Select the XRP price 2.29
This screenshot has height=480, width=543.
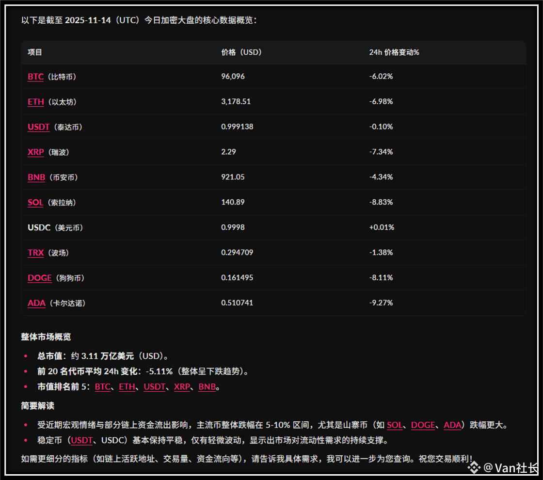pos(228,152)
